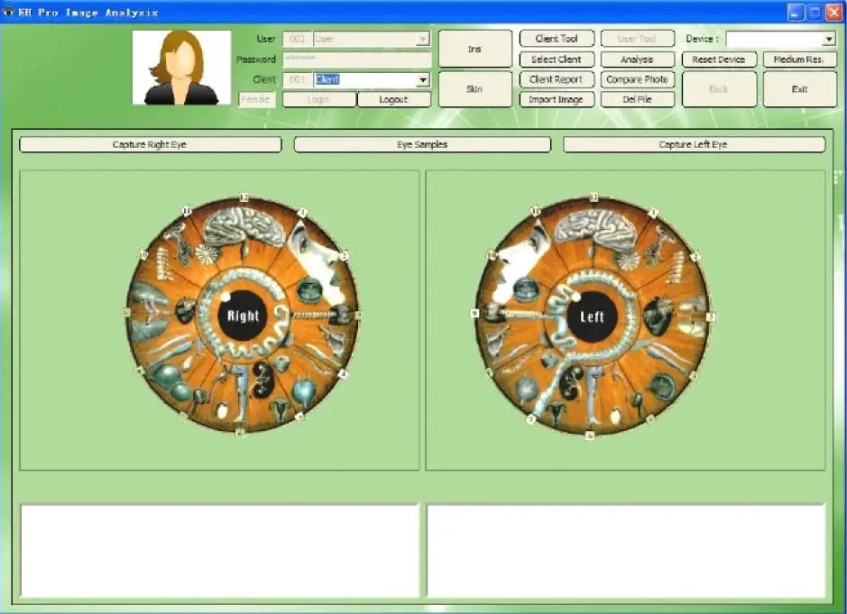The image size is (847, 614).
Task: Expand the Device dropdown list
Action: click(x=829, y=39)
